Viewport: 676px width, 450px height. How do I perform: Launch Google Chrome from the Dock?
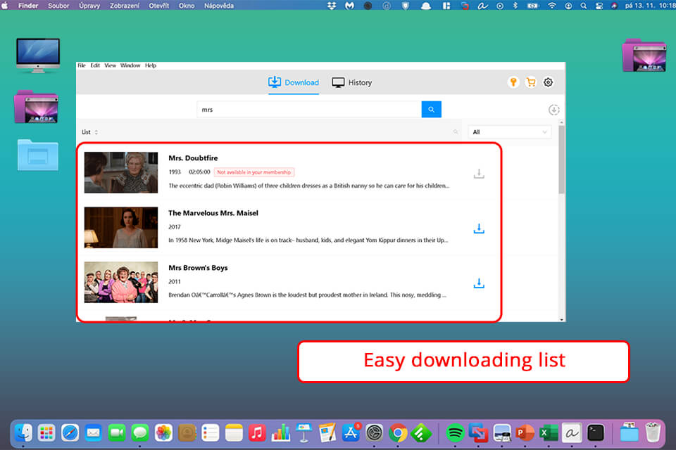coord(398,433)
